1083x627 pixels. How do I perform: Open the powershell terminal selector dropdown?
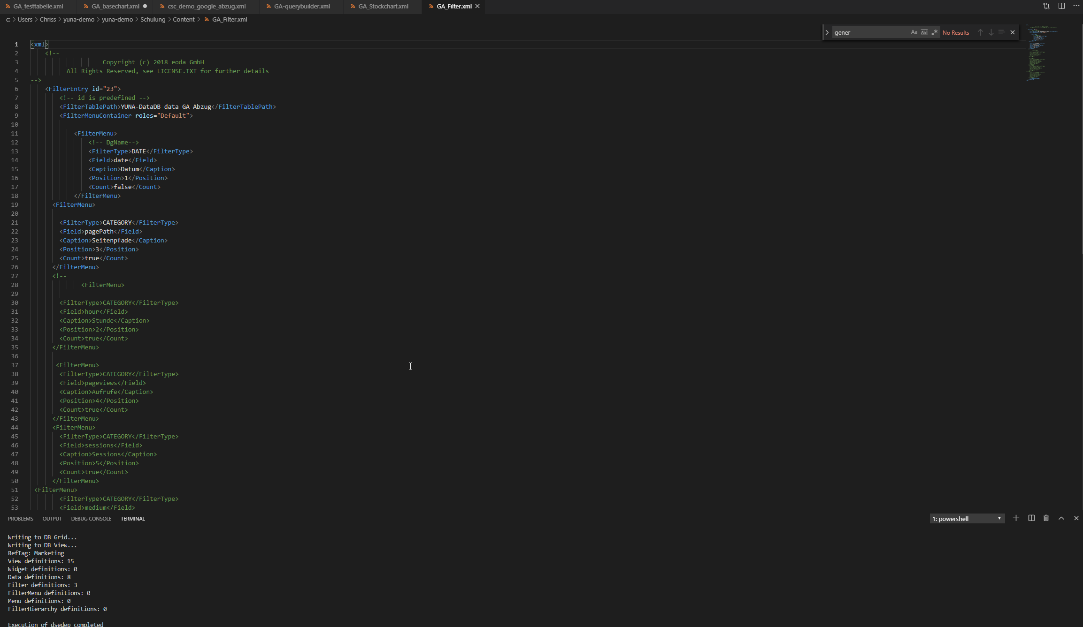[967, 519]
